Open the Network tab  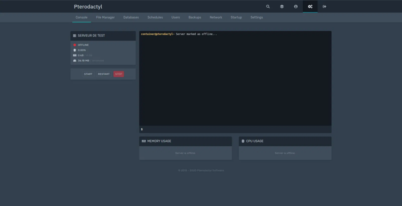(216, 18)
